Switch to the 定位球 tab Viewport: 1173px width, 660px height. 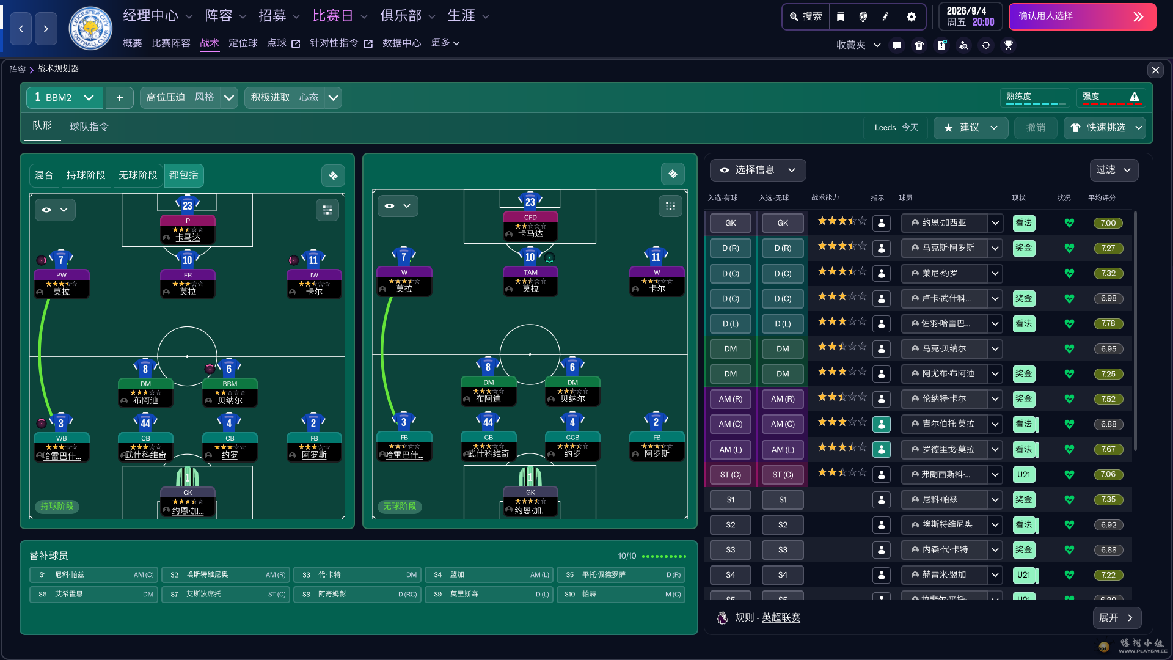click(243, 43)
